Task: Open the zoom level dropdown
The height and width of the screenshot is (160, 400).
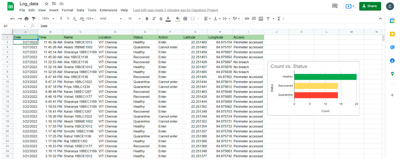Action: [47, 18]
